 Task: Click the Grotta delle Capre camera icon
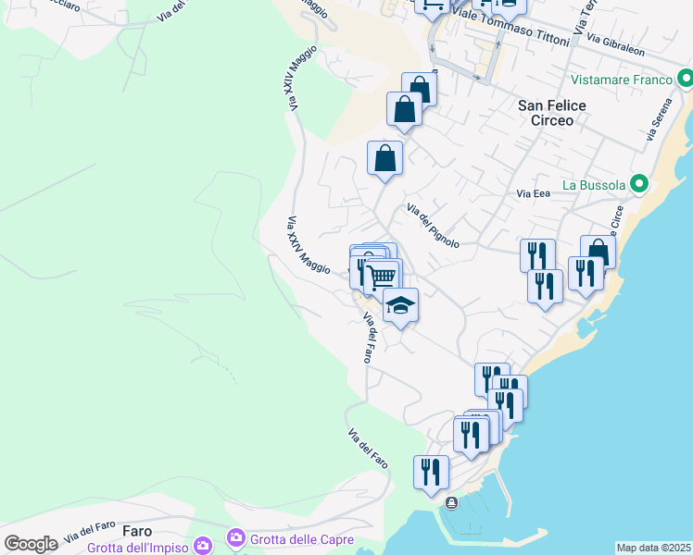point(236,537)
